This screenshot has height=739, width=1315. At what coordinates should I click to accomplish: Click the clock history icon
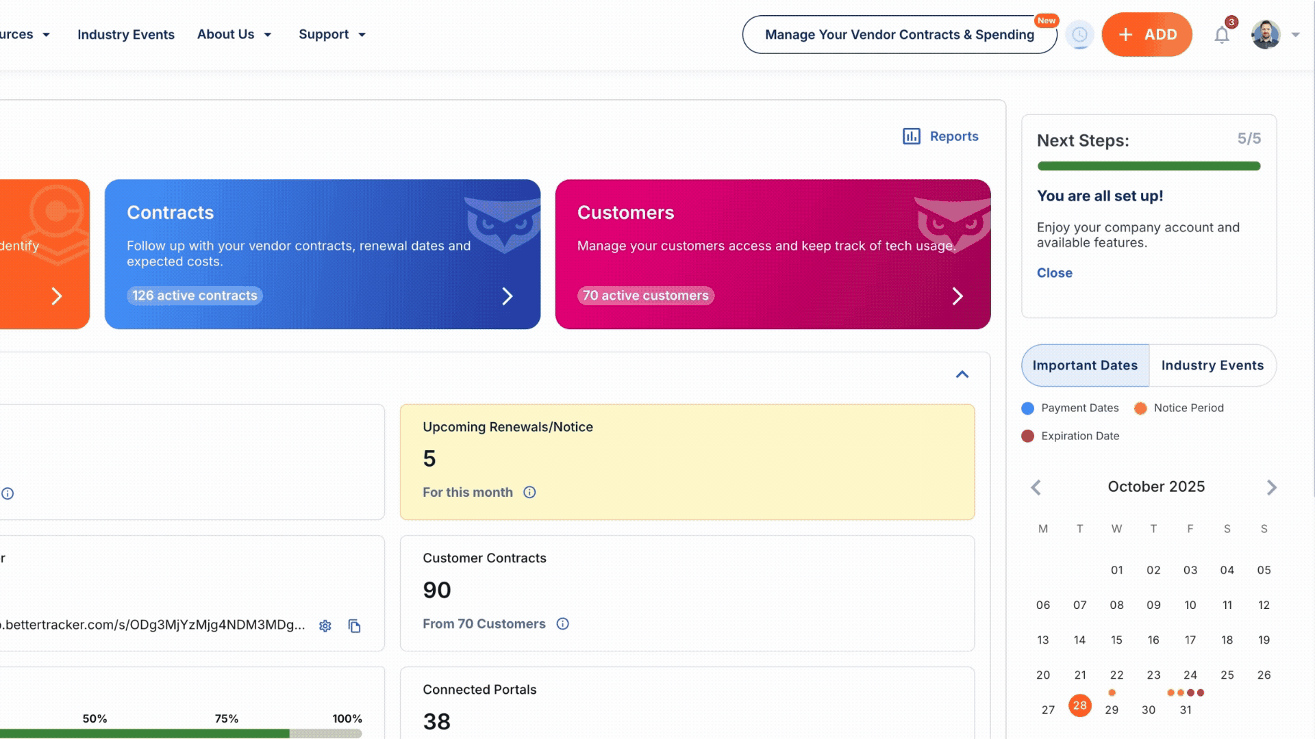point(1079,35)
